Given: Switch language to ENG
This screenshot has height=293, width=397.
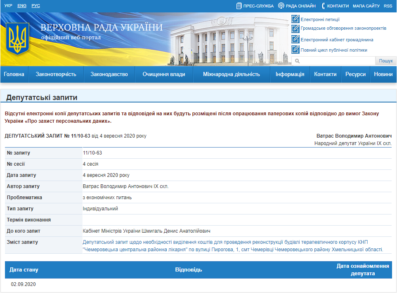Looking at the screenshot, I should (x=22, y=6).
